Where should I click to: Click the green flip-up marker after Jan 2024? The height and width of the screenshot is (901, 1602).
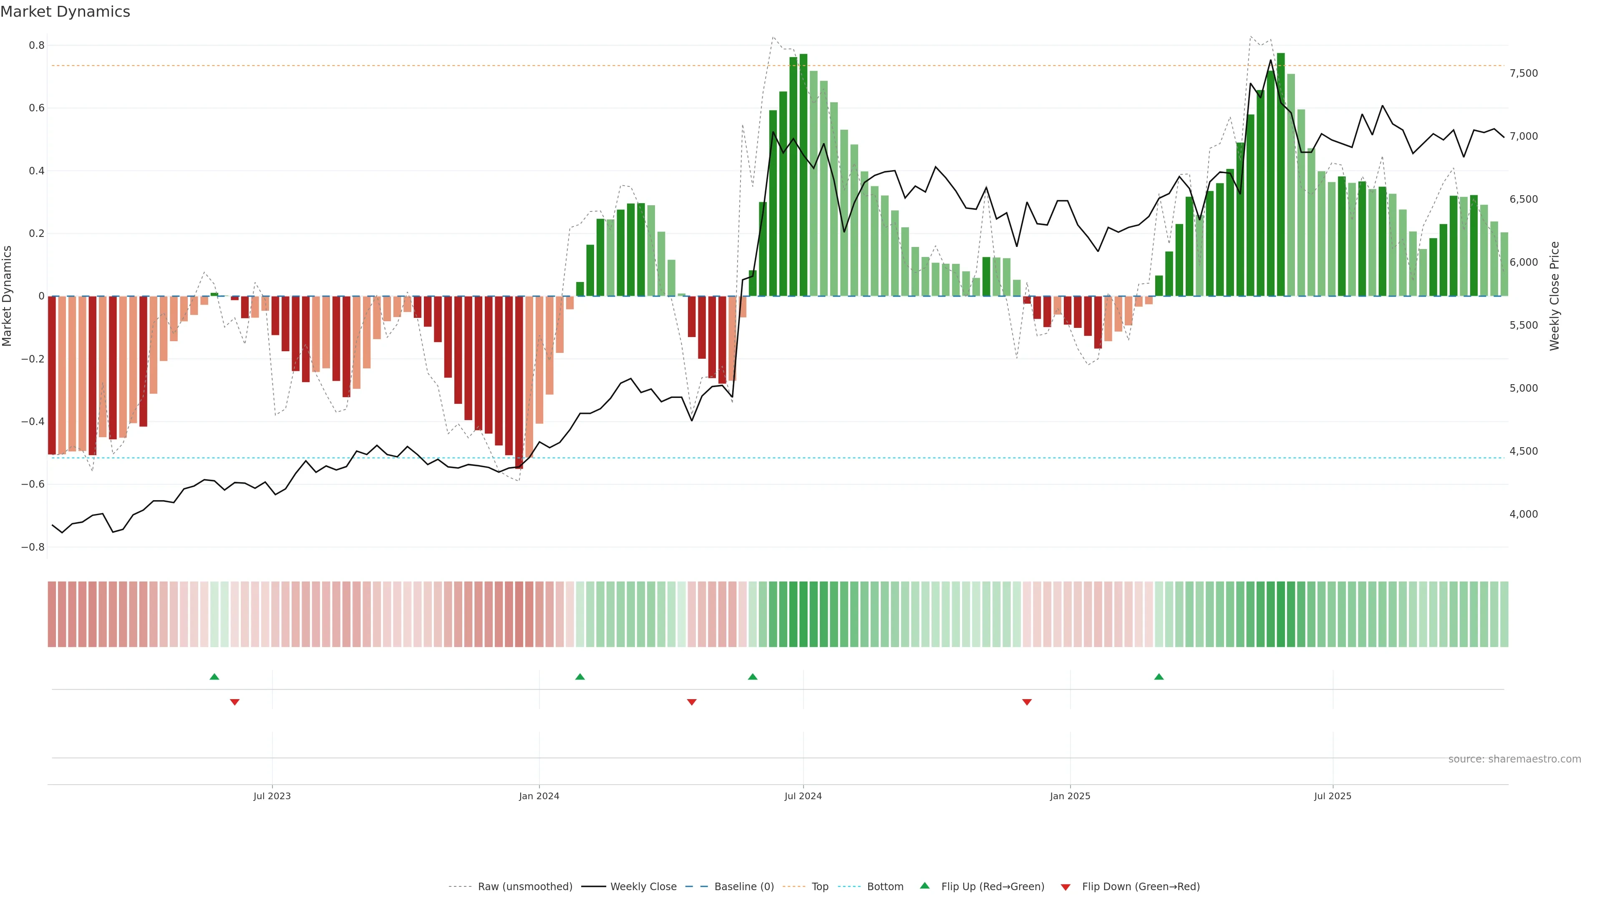point(580,677)
